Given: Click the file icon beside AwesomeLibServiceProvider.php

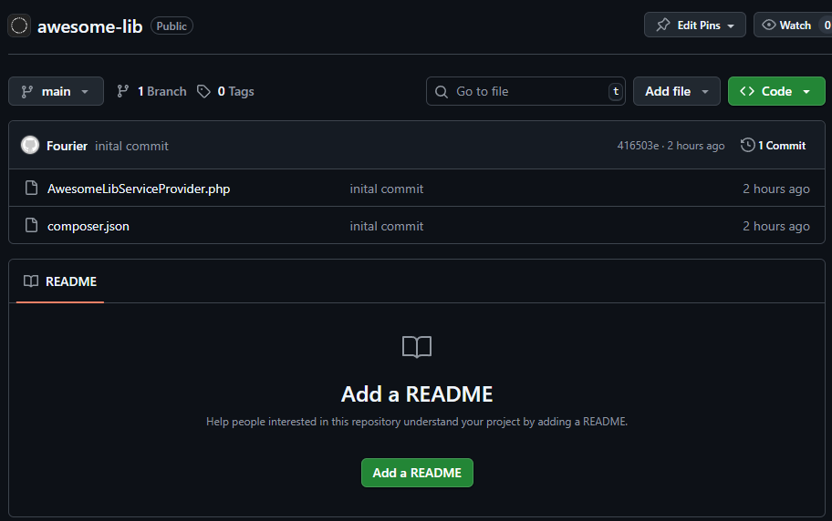Looking at the screenshot, I should point(31,189).
